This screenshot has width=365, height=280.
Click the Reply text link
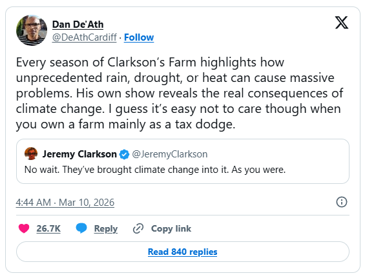point(106,229)
